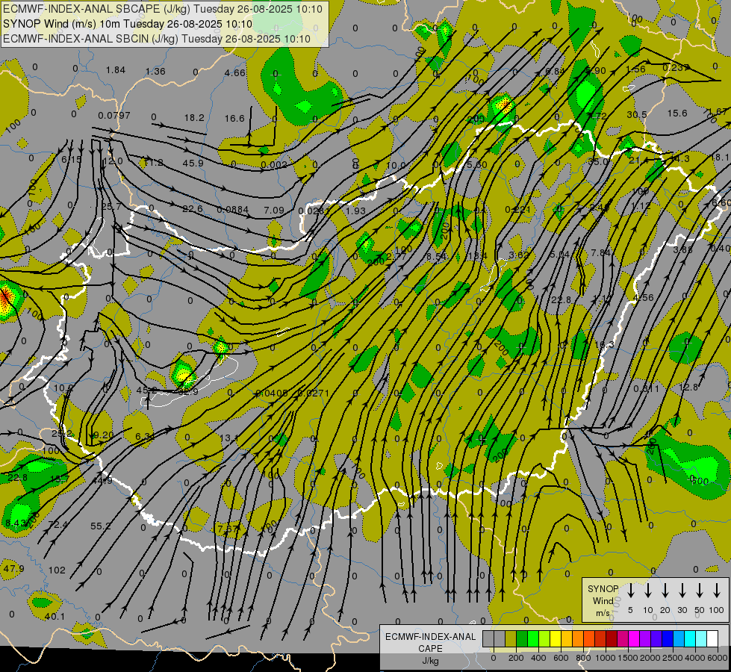731x672 pixels.
Task: Click the '4000' colorbar tick label
Action: [694, 658]
